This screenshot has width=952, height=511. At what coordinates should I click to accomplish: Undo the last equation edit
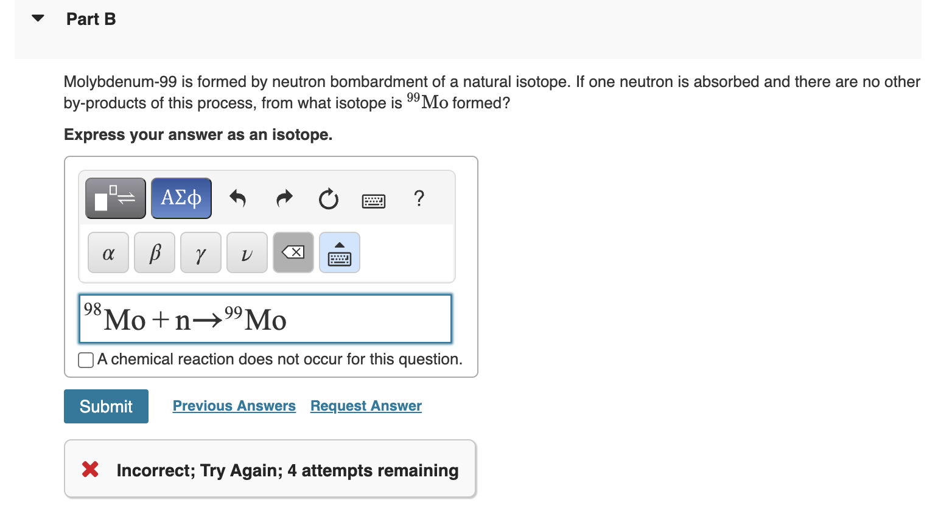[237, 199]
